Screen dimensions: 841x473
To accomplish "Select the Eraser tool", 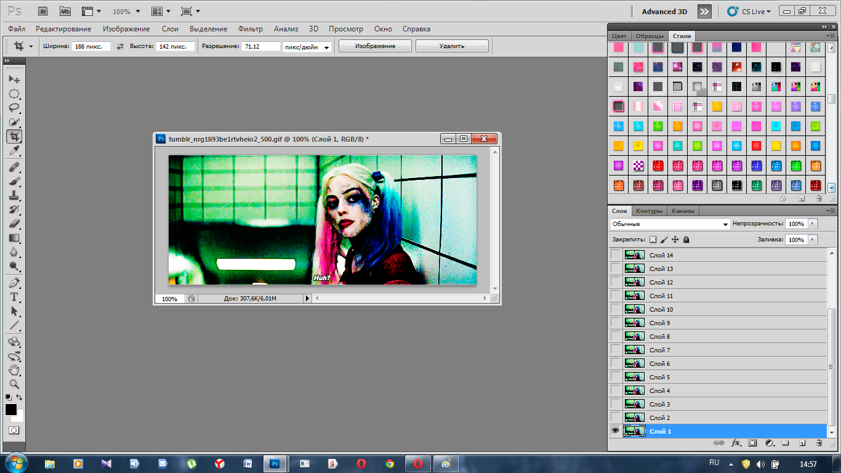I will tap(14, 224).
